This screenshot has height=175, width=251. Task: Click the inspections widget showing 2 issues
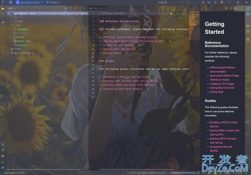tap(178, 13)
